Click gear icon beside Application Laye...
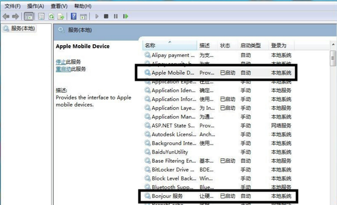The width and height of the screenshot is (337, 205). pos(148,108)
